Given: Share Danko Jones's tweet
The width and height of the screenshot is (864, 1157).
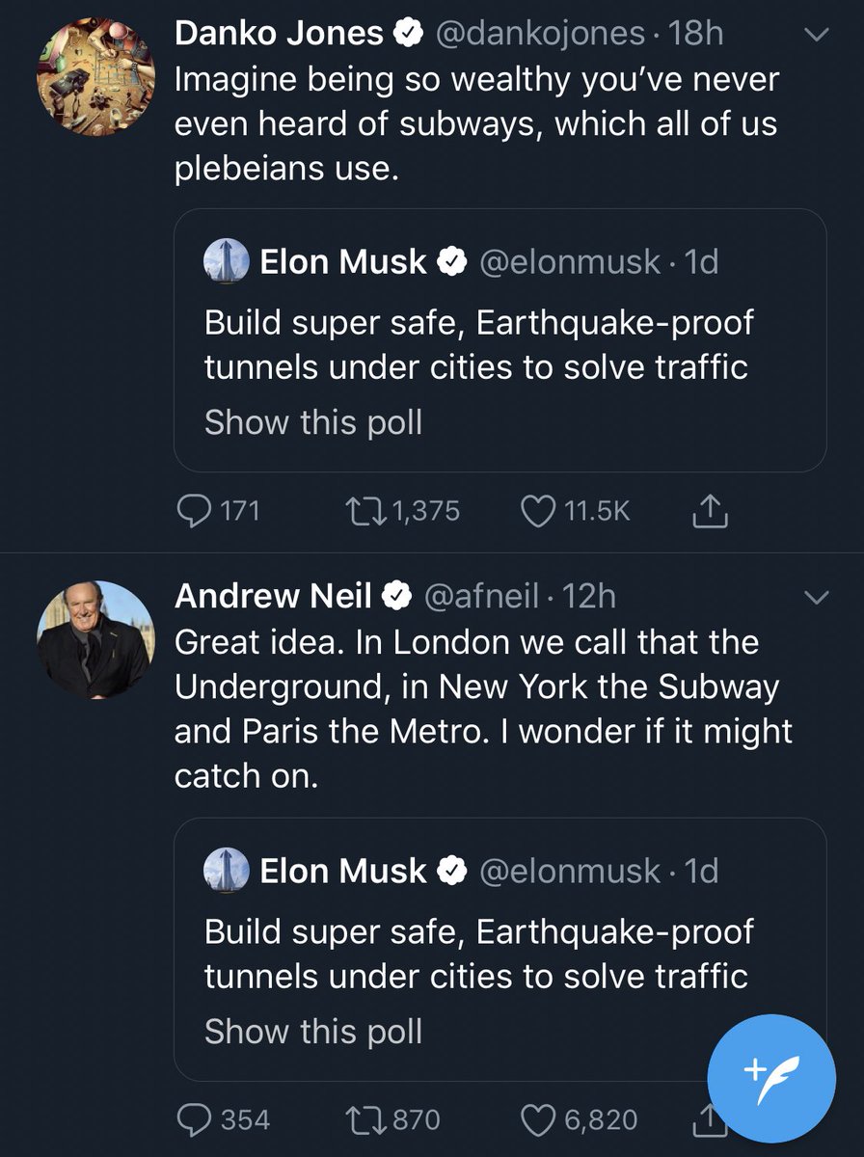Looking at the screenshot, I should (710, 511).
